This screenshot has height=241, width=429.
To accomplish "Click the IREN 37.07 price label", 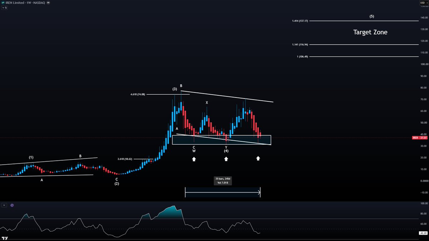I will (419, 137).
